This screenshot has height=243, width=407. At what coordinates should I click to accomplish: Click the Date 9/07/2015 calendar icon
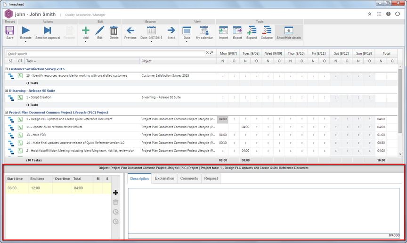click(151, 31)
